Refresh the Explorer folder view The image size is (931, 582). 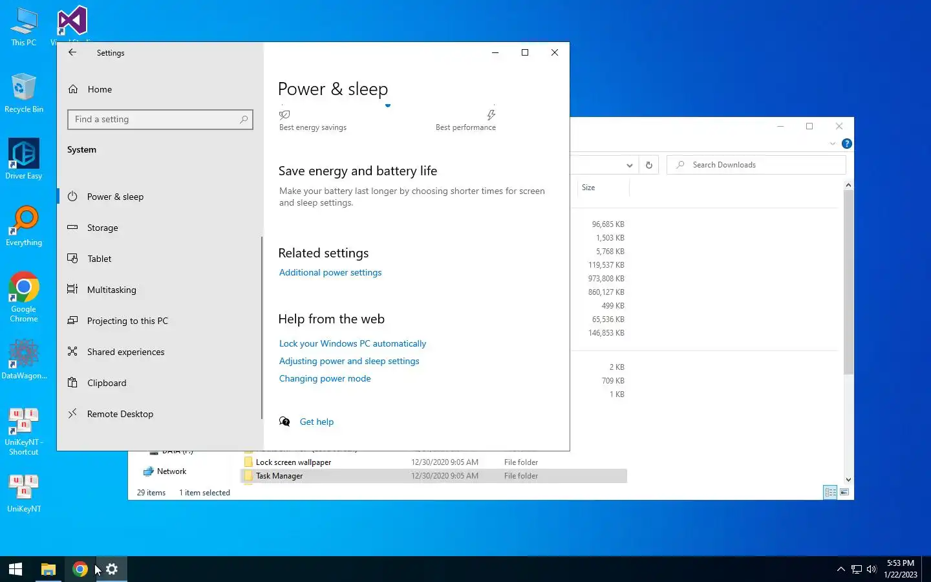(649, 165)
